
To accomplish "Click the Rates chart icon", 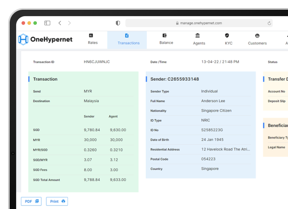I will click(x=91, y=36).
